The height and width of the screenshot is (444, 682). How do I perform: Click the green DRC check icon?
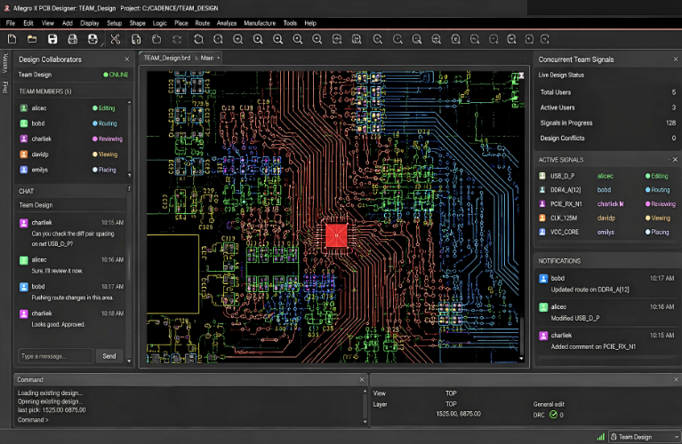coord(553,415)
